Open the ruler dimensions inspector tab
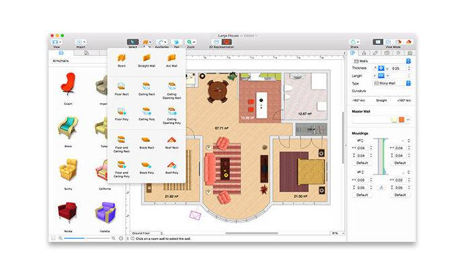 (375, 53)
